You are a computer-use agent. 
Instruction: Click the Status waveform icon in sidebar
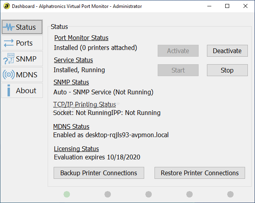(x=9, y=27)
